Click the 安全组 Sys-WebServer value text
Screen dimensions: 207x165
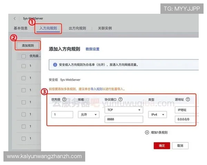(70, 80)
